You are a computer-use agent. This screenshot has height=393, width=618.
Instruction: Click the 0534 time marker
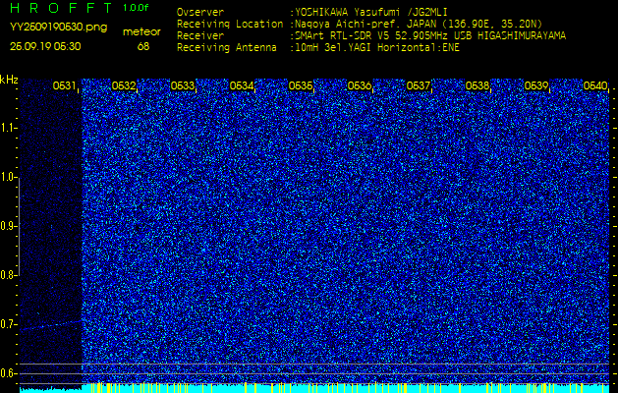tap(242, 85)
